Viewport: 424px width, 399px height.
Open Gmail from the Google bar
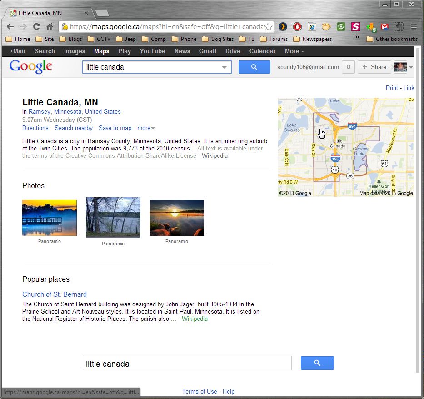point(207,51)
